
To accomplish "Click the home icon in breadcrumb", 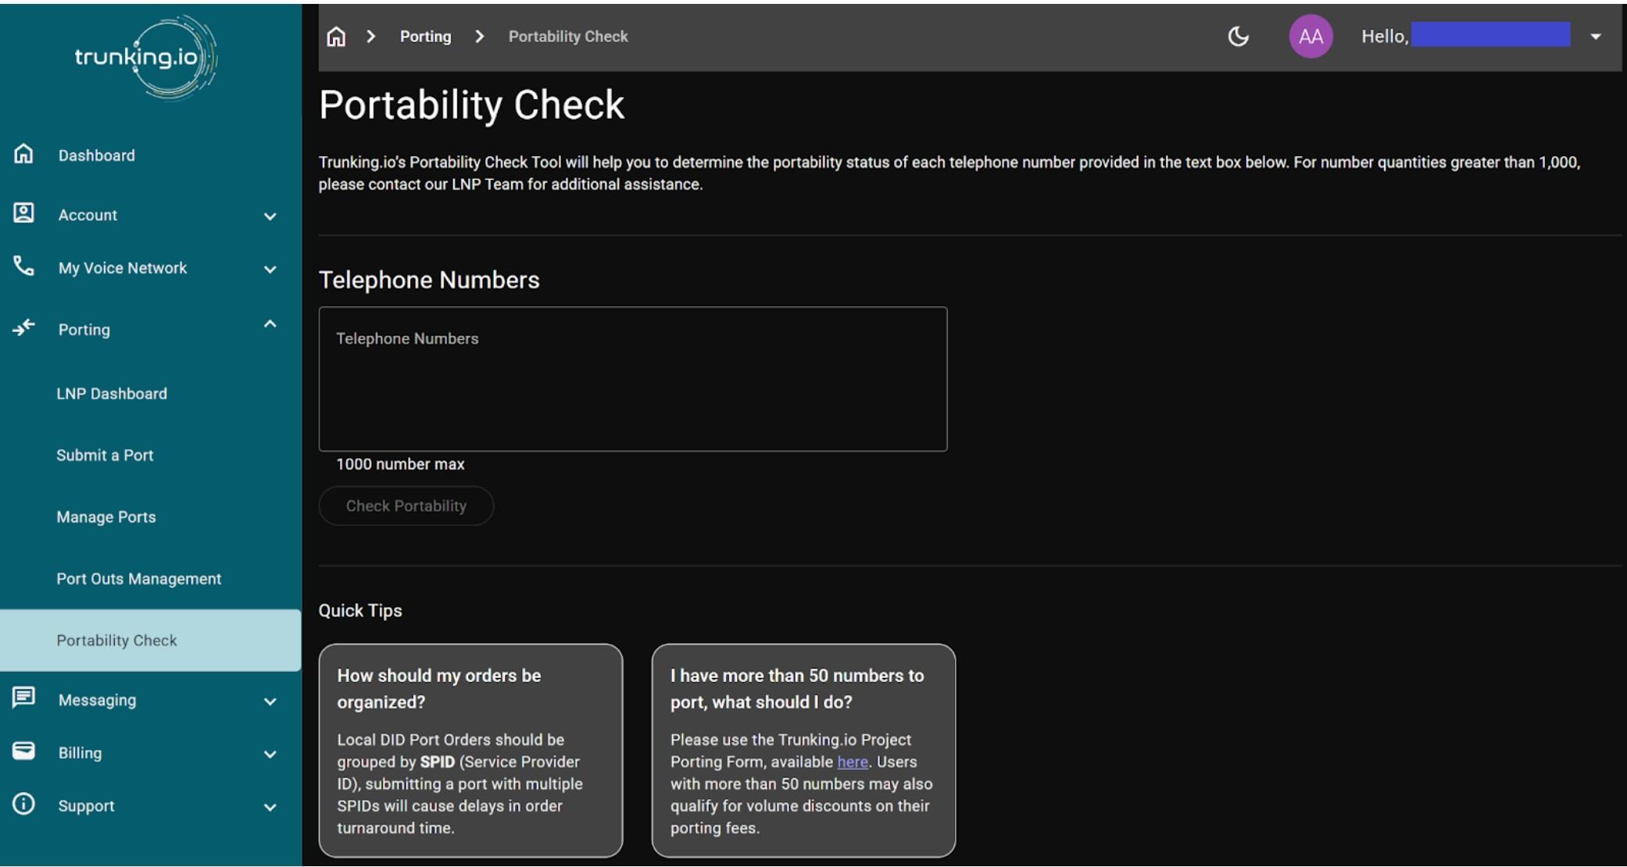I will [x=336, y=37].
